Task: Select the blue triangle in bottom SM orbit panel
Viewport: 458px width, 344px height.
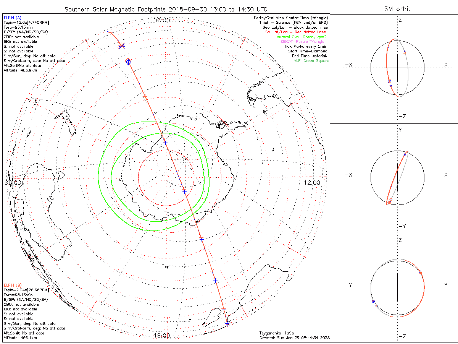Action: point(421,272)
